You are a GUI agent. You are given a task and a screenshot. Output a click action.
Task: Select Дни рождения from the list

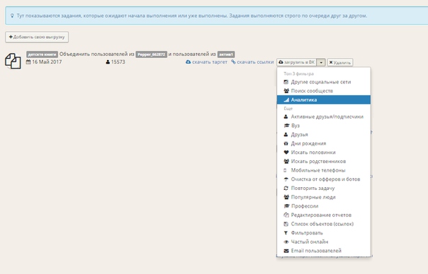click(324, 143)
